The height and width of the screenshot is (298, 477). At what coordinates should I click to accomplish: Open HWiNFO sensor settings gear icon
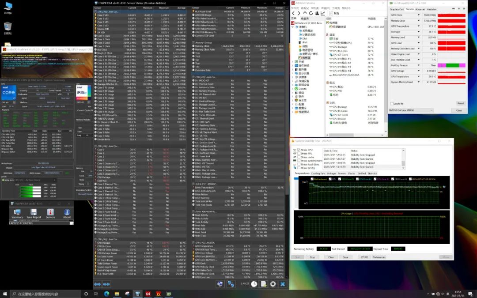(x=273, y=284)
